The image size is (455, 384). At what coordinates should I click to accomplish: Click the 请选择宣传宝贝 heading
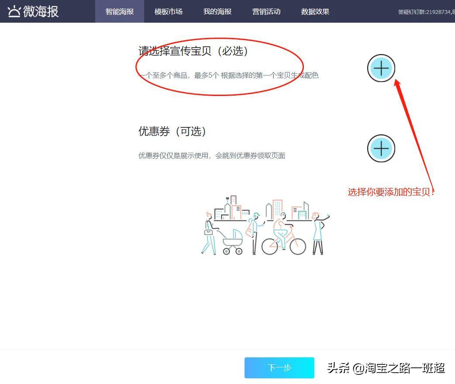193,51
